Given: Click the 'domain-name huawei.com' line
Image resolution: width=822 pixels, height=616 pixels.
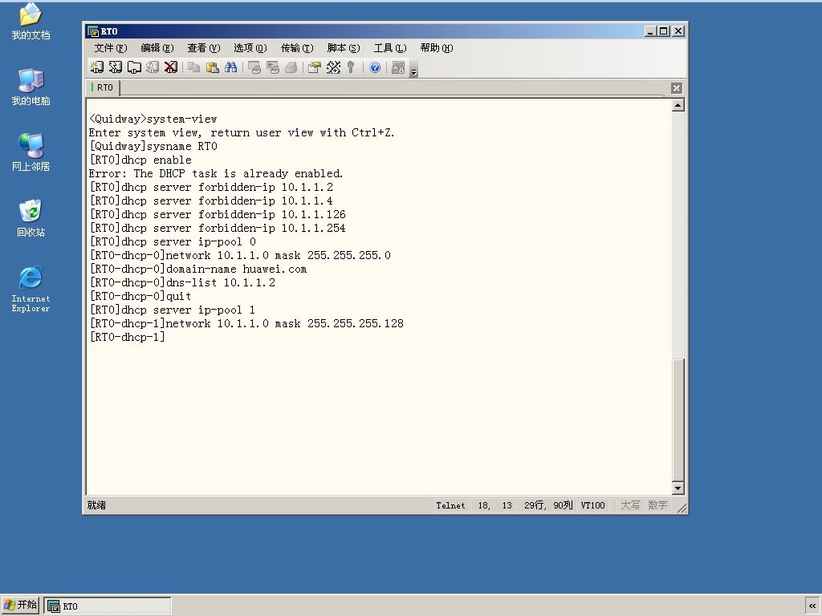Looking at the screenshot, I should click(x=198, y=269).
